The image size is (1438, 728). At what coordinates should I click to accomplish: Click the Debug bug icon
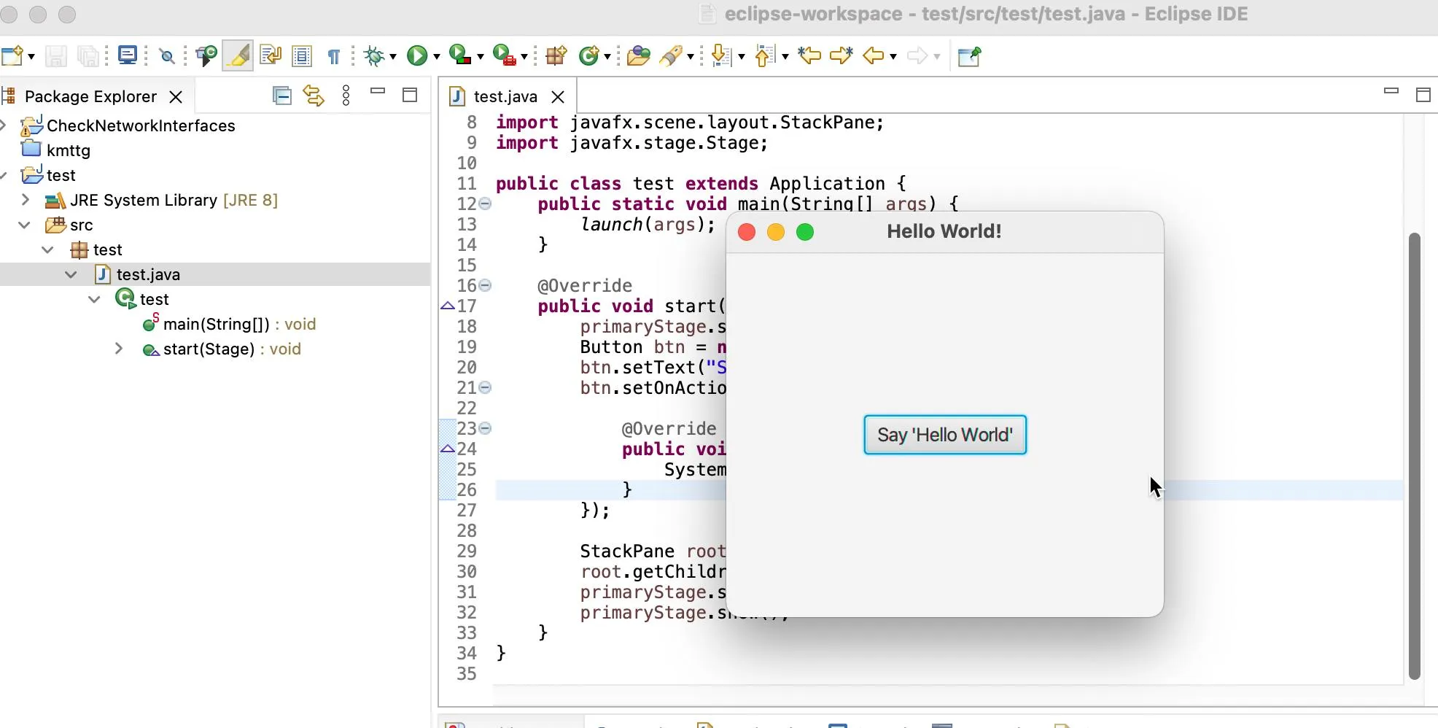coord(375,56)
